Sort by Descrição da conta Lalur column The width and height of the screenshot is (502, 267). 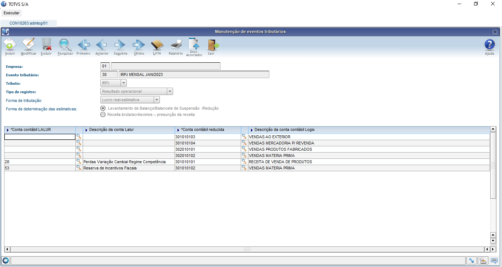point(129,130)
